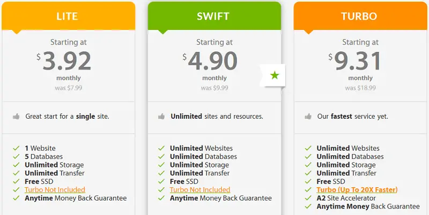The image size is (429, 215).
Task: Click thumbs-up icon beside "Great start for a single site"
Action: 16,117
